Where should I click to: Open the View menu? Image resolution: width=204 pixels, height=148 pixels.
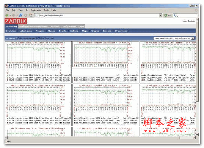(20, 10)
